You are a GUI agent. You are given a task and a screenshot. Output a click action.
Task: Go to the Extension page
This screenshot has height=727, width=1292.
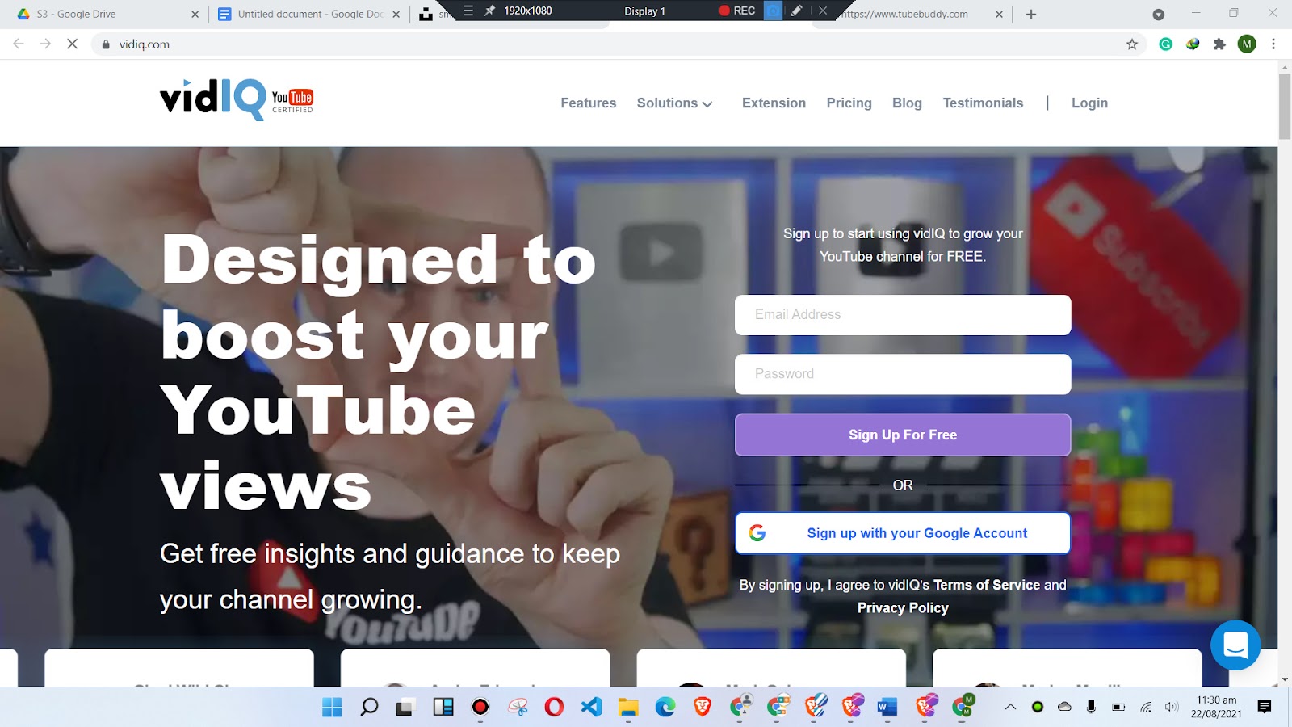(774, 103)
